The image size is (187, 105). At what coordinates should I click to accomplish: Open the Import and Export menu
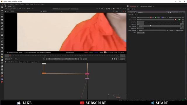(39, 4)
